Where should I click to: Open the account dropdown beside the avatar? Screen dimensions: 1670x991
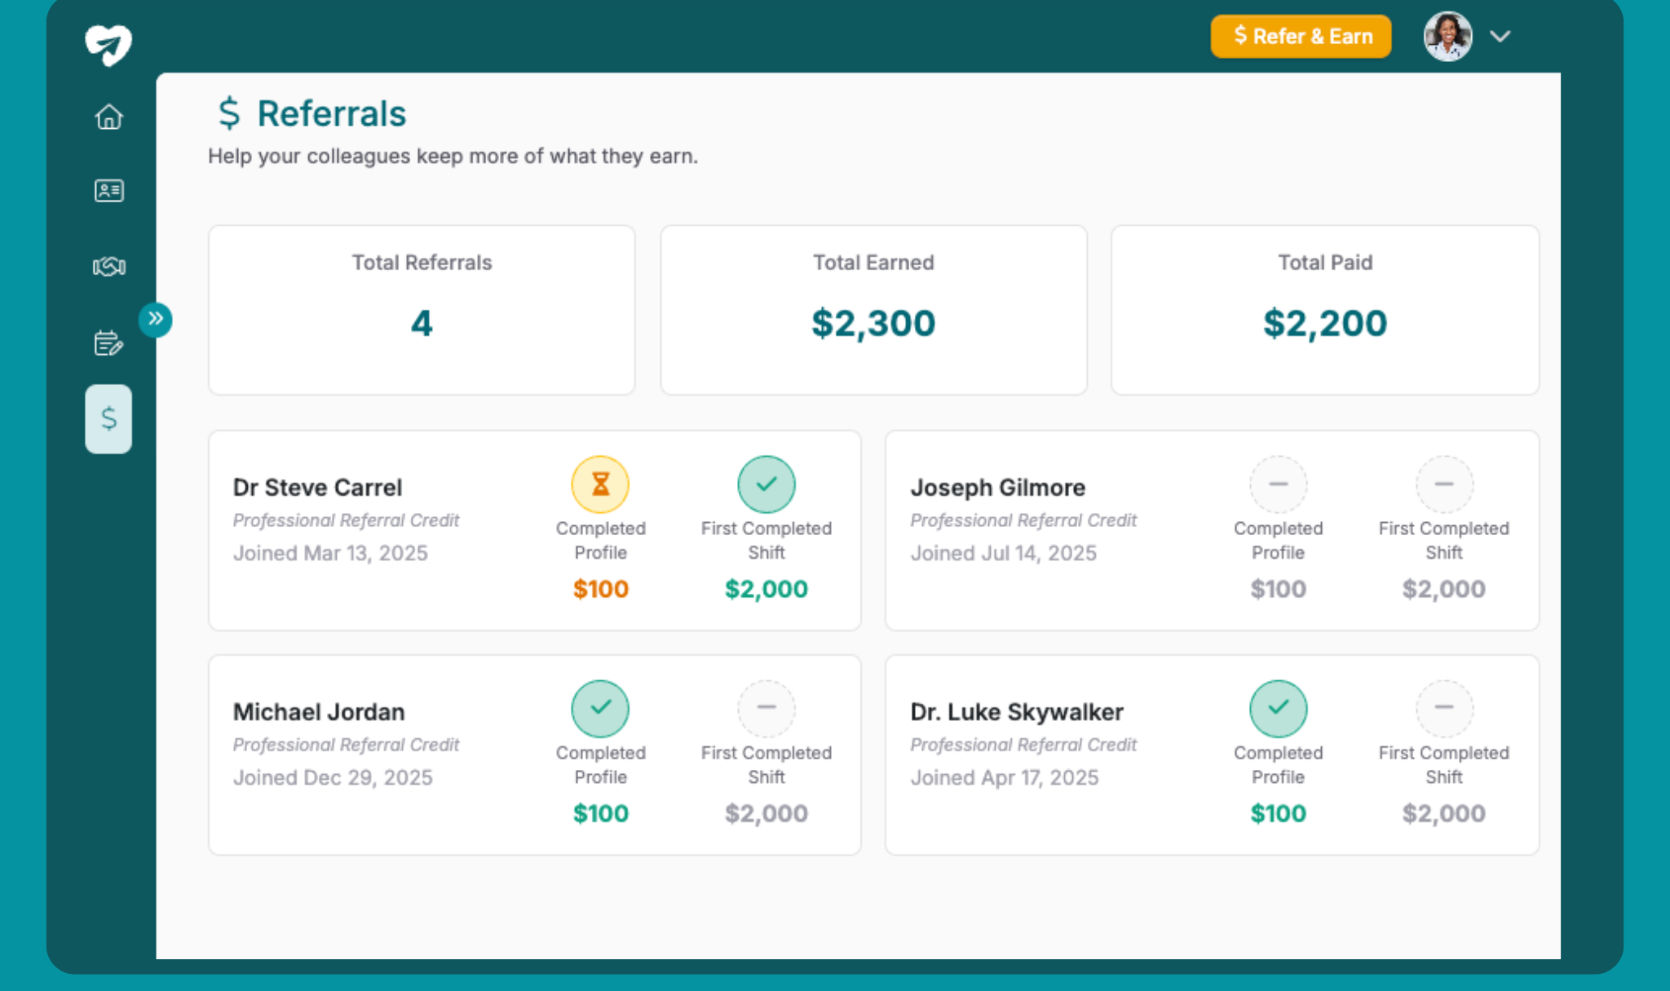pyautogui.click(x=1500, y=37)
